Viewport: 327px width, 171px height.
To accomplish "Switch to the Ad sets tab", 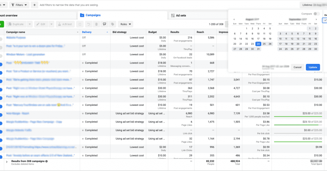I will click(179, 15).
